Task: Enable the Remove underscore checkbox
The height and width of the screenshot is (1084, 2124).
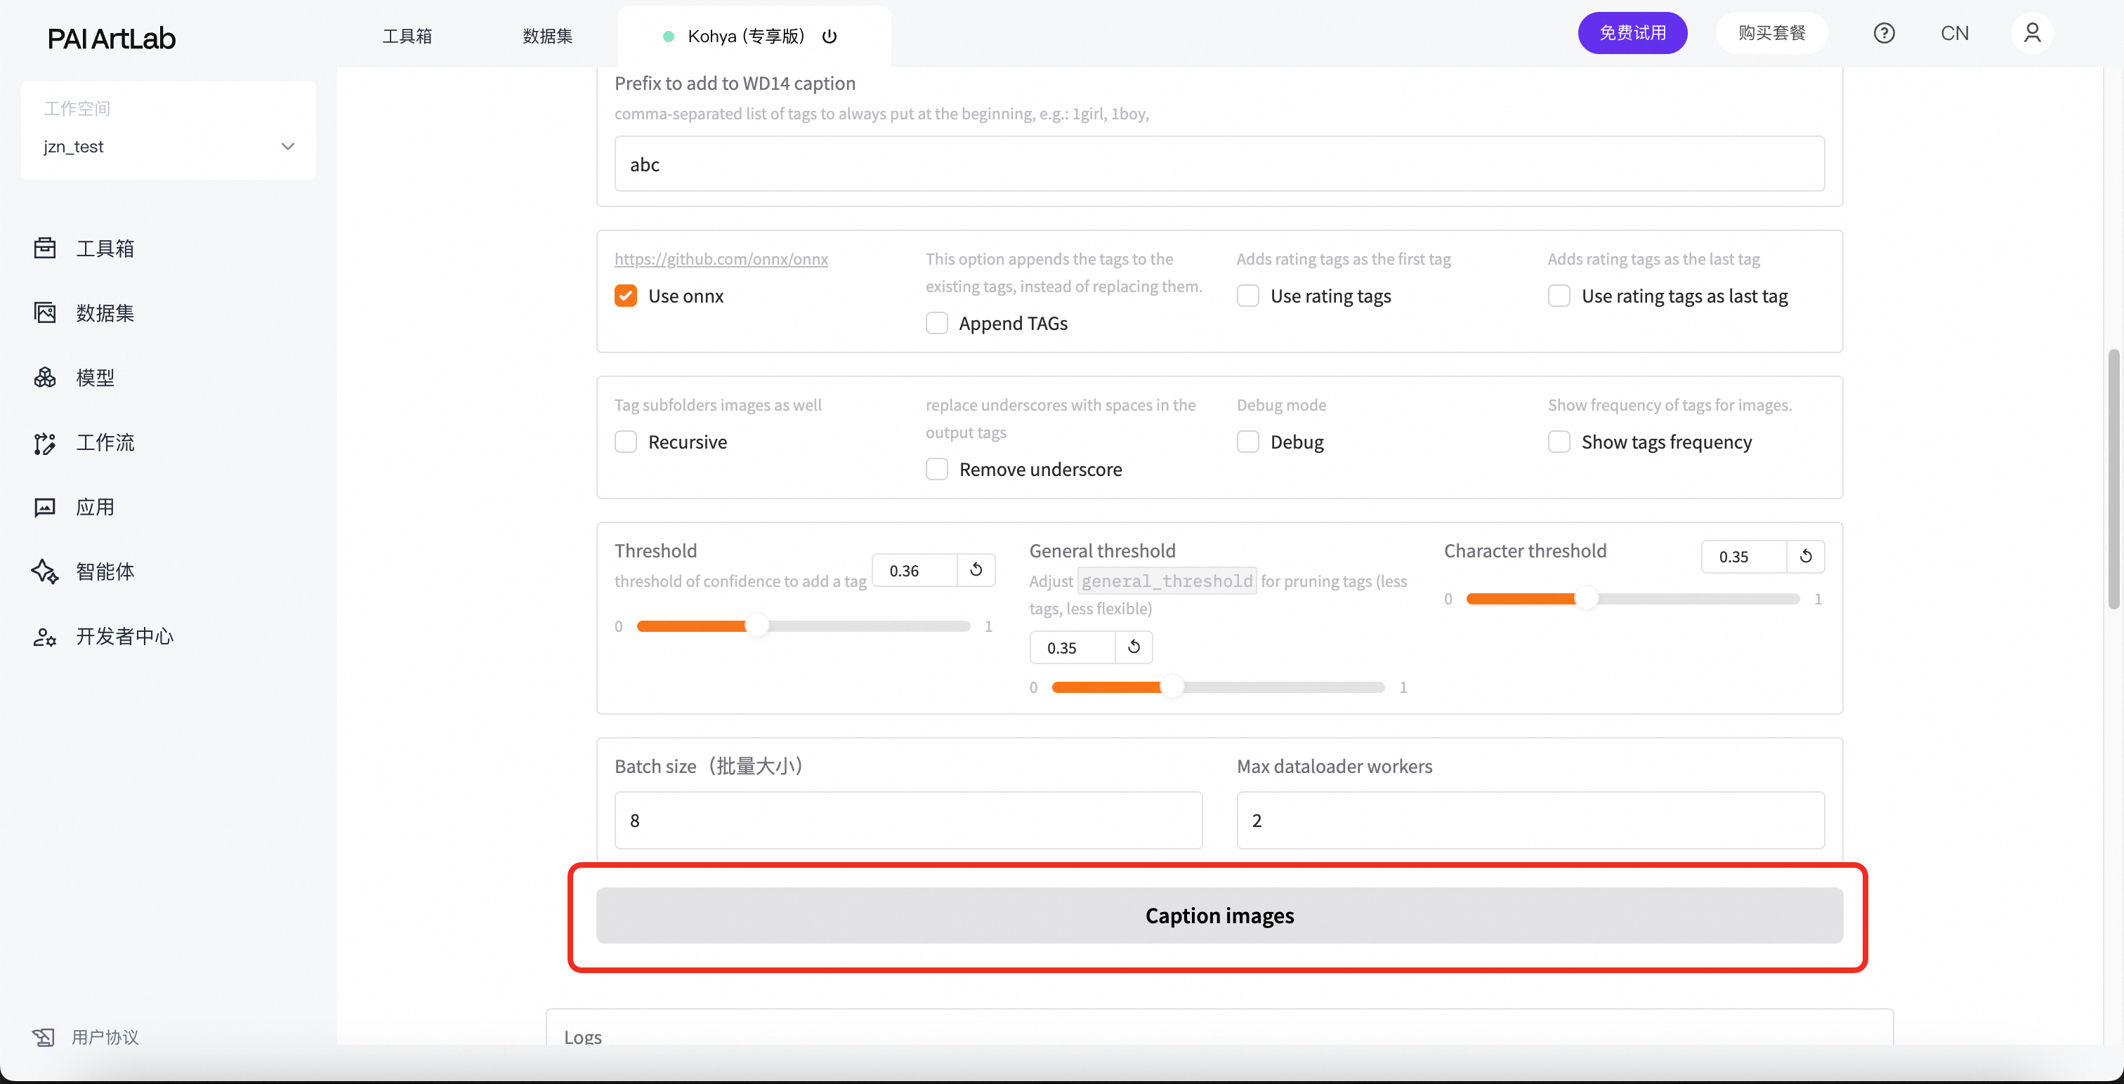Action: tap(937, 469)
